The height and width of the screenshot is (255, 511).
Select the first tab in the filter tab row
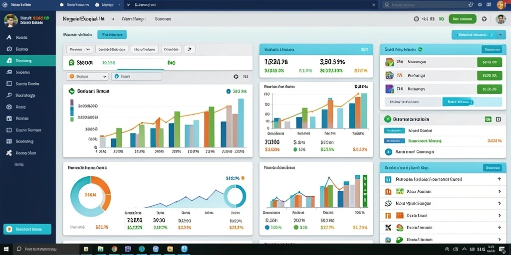(x=80, y=49)
